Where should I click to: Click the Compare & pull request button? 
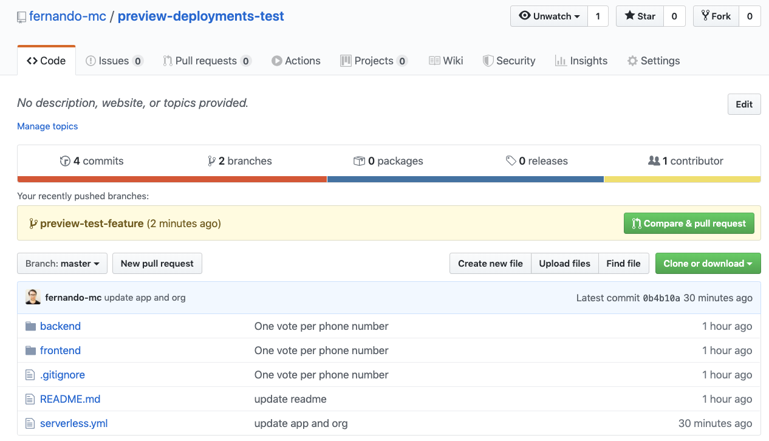tap(689, 223)
